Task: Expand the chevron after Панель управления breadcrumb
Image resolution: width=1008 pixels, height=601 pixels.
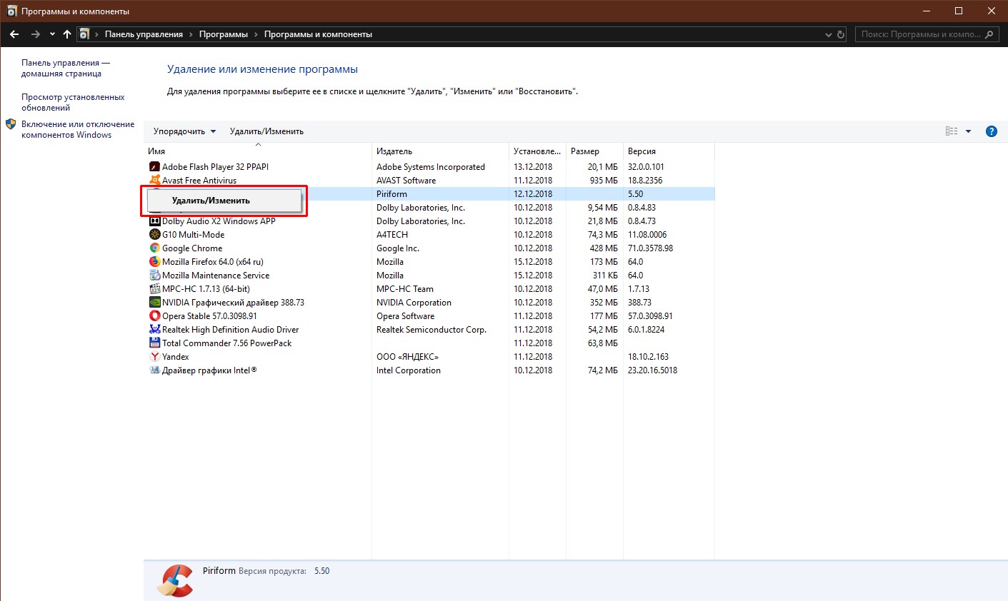Action: pos(191,34)
